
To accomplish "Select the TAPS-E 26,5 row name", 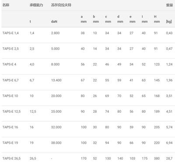I will (11, 158).
